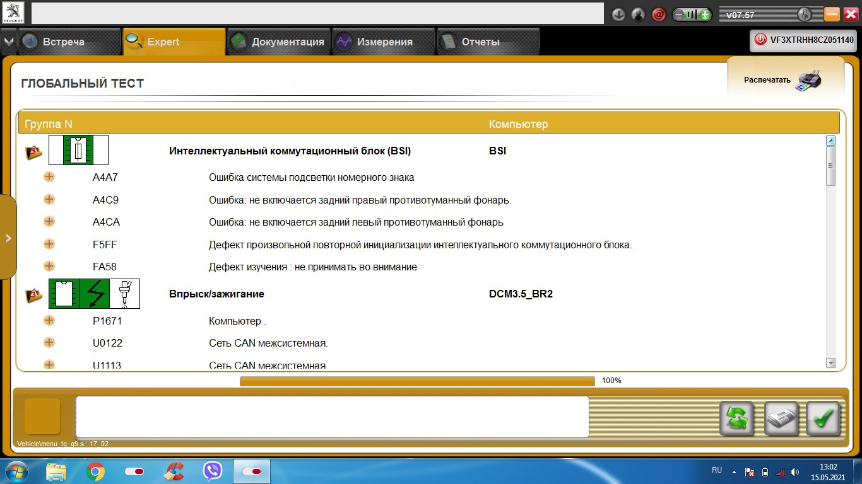Click the RU language indicator in the taskbar
Image resolution: width=862 pixels, height=484 pixels.
(x=717, y=470)
